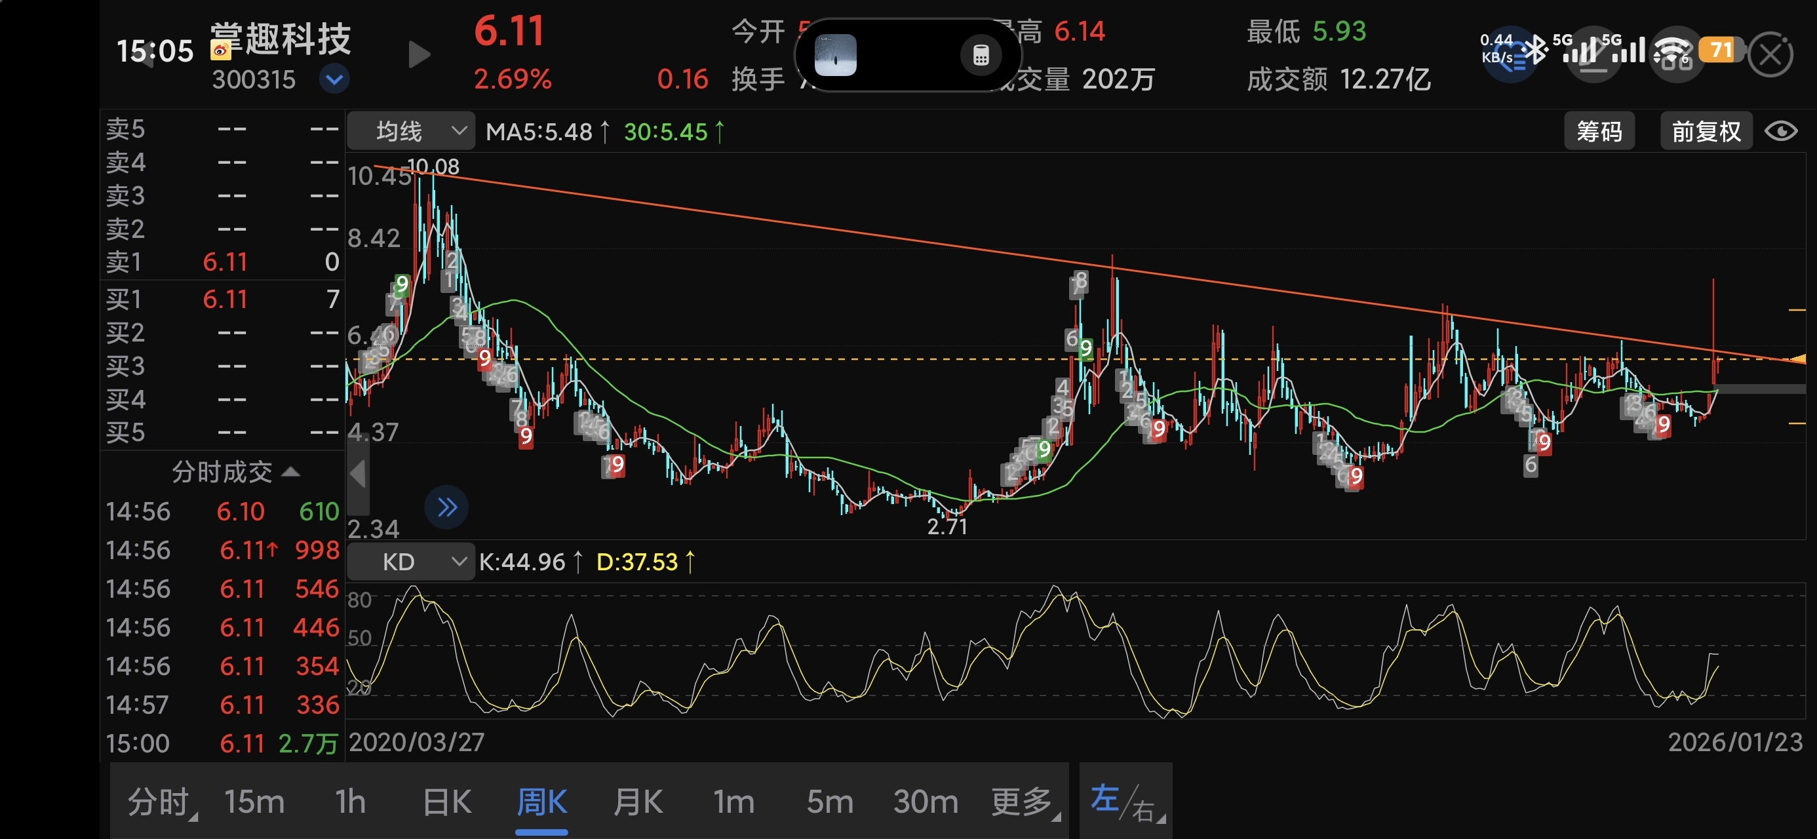Switch the 左/右 layout toggle
The image size is (1817, 839).
tap(1125, 802)
